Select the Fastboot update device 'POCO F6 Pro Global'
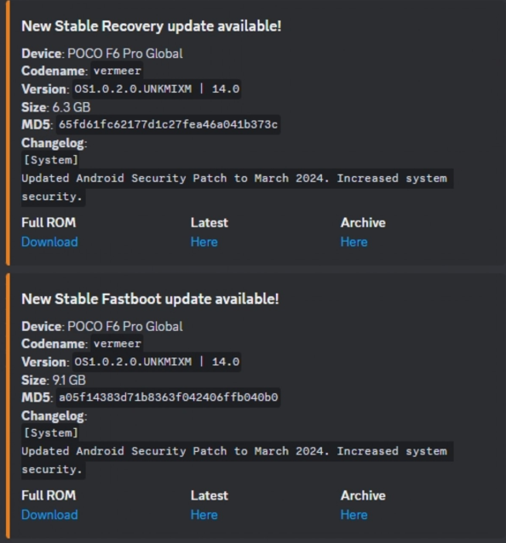This screenshot has height=543, width=506. [125, 326]
